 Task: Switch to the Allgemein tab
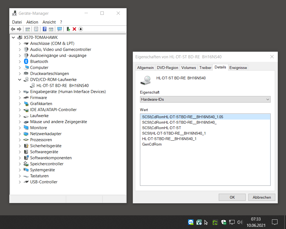145,68
